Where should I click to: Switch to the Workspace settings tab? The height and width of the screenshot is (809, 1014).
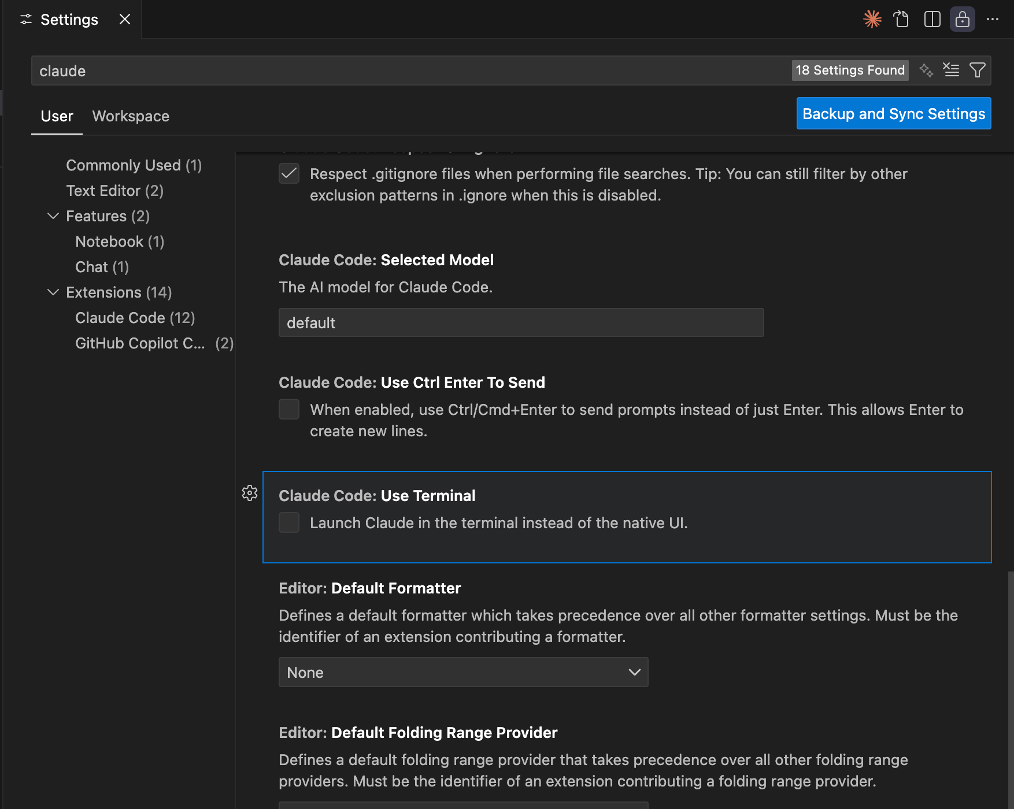tap(131, 116)
